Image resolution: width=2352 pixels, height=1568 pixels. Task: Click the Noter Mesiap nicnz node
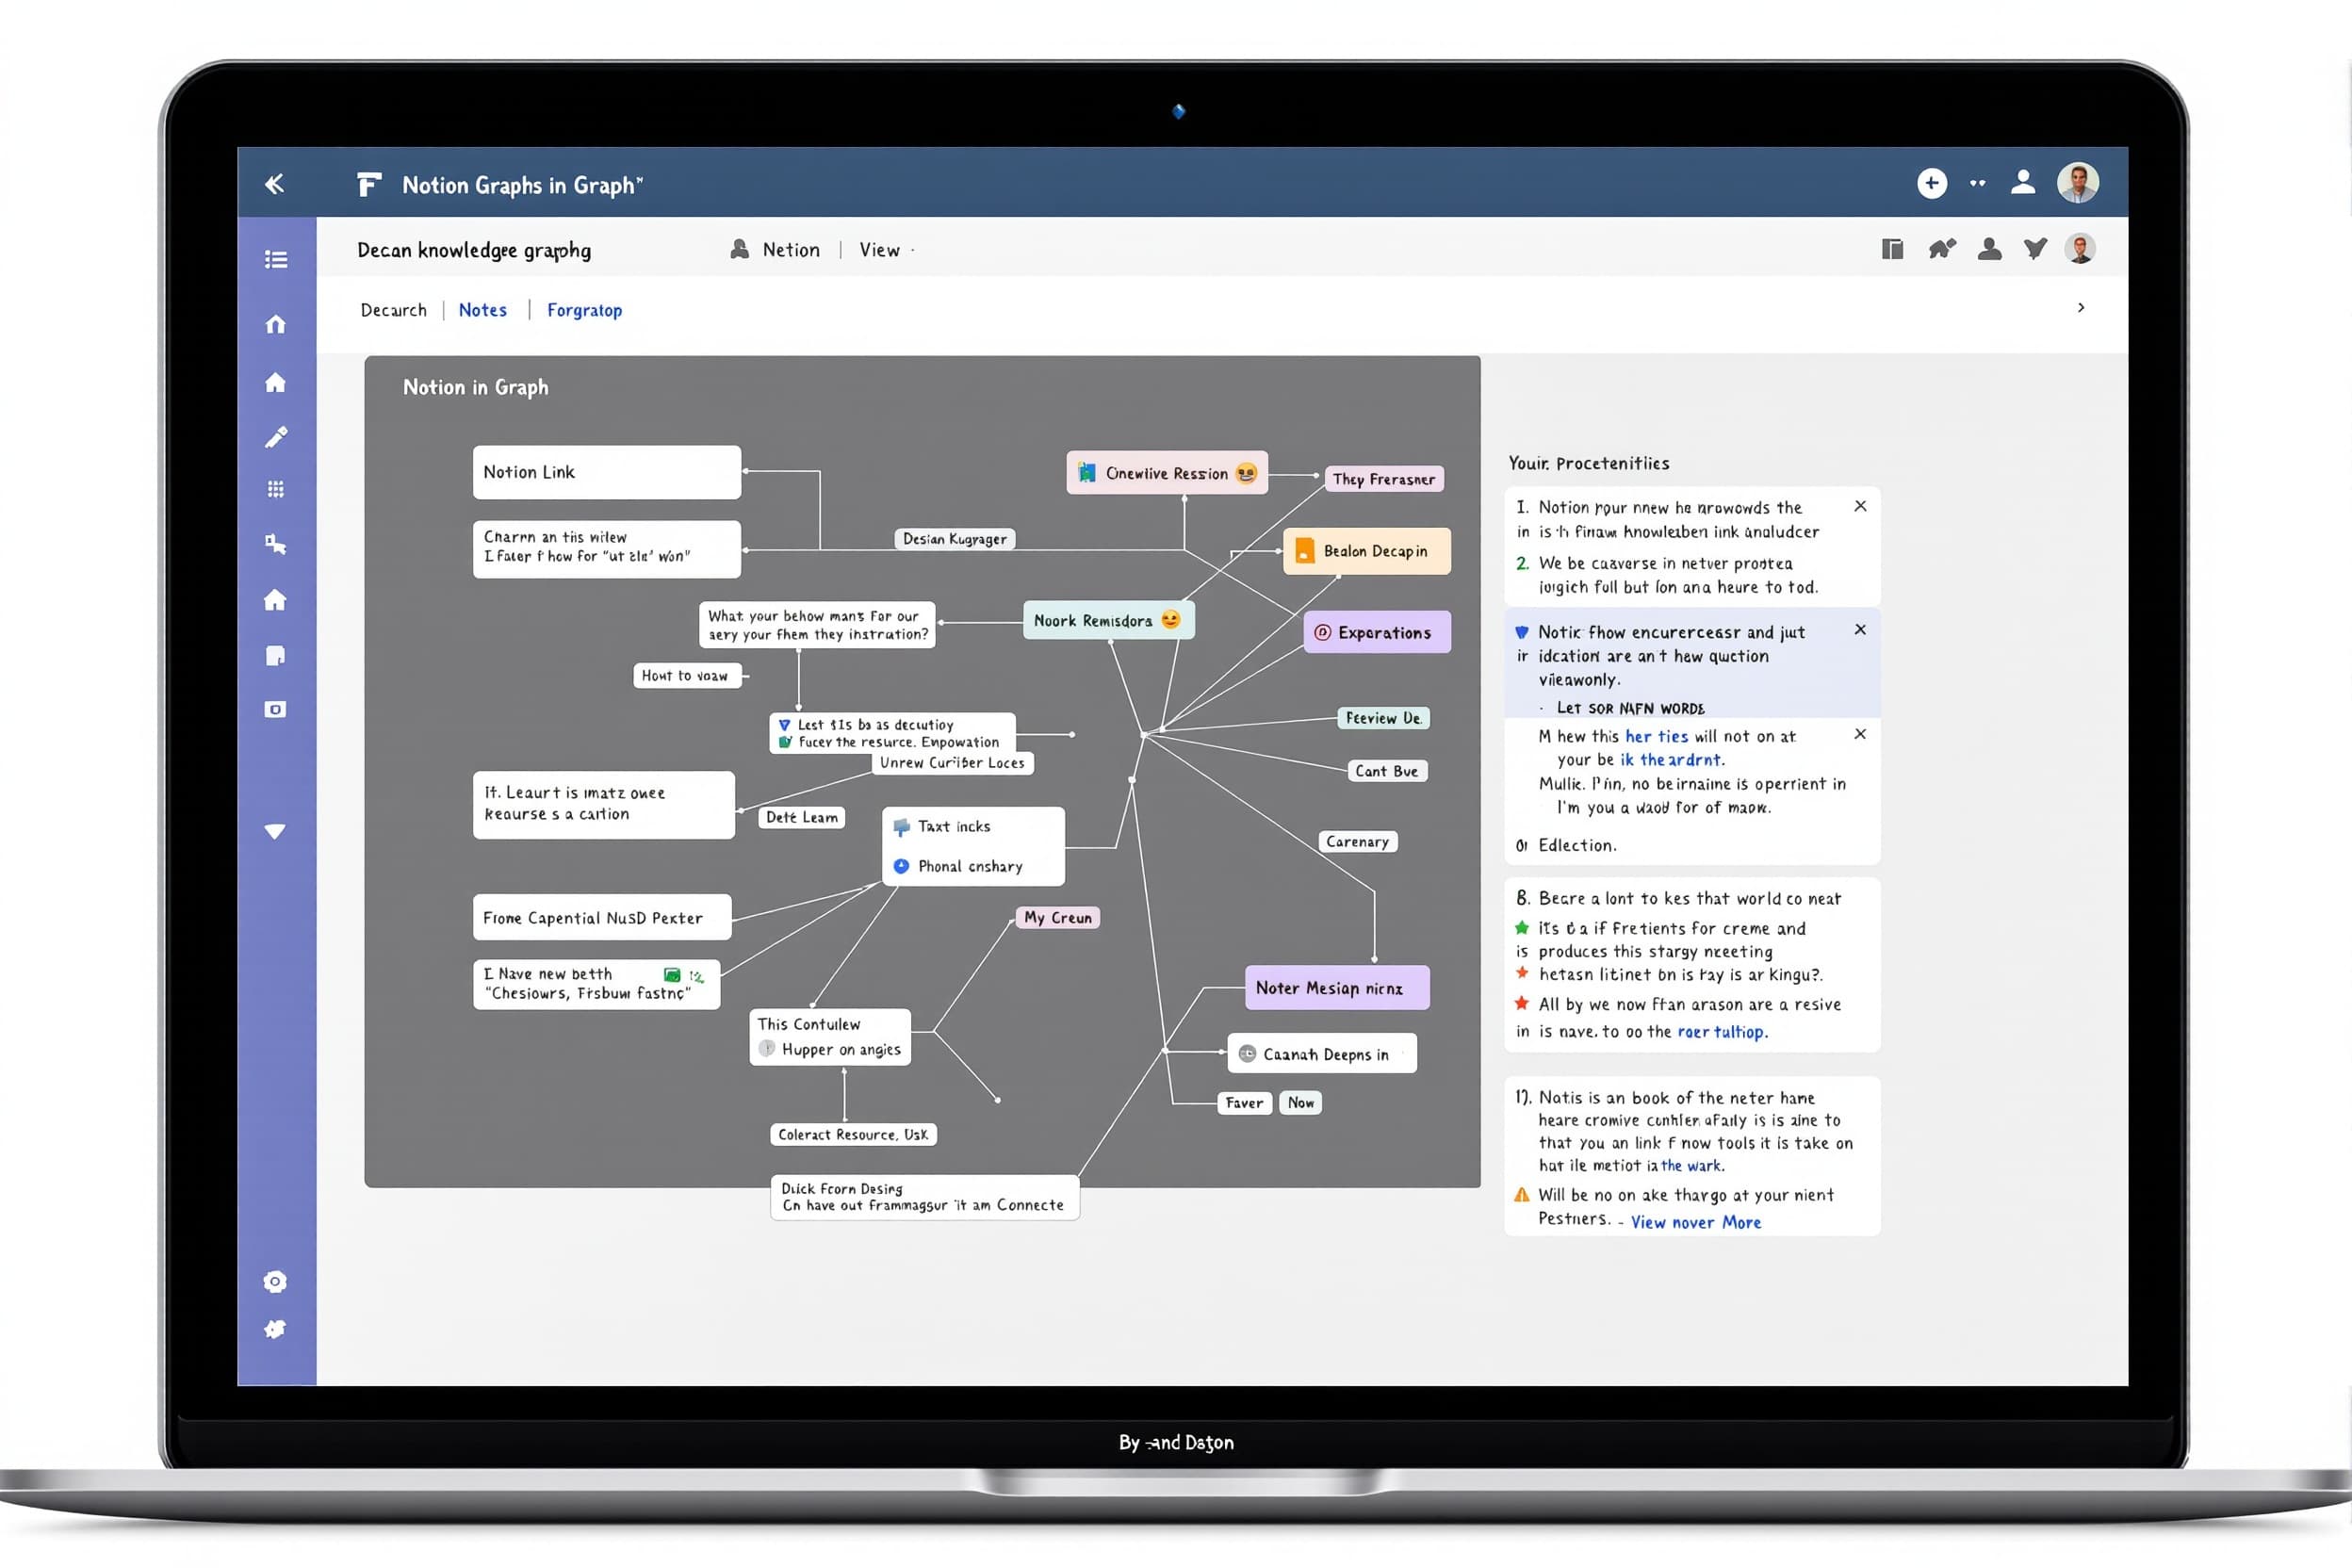click(1337, 988)
